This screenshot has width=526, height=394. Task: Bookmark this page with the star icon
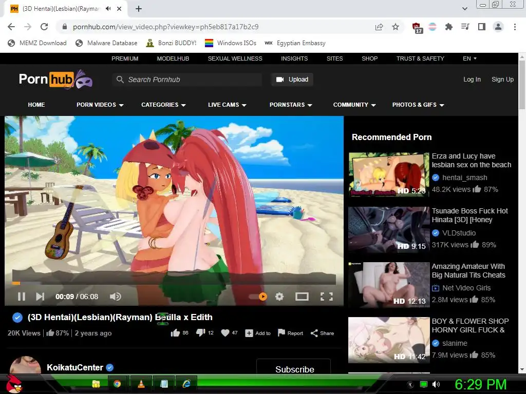tap(396, 27)
